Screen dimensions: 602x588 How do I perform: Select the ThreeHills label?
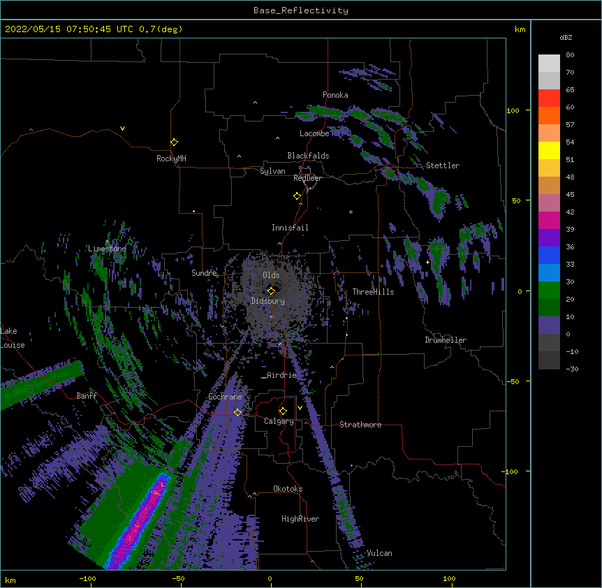pos(373,292)
